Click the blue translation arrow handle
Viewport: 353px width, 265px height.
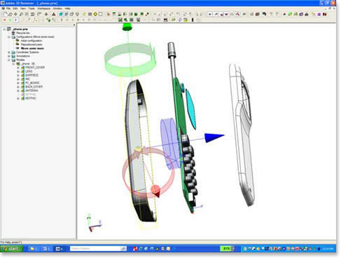pos(214,137)
